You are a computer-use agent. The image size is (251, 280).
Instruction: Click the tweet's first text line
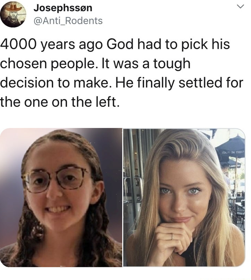tap(115, 44)
